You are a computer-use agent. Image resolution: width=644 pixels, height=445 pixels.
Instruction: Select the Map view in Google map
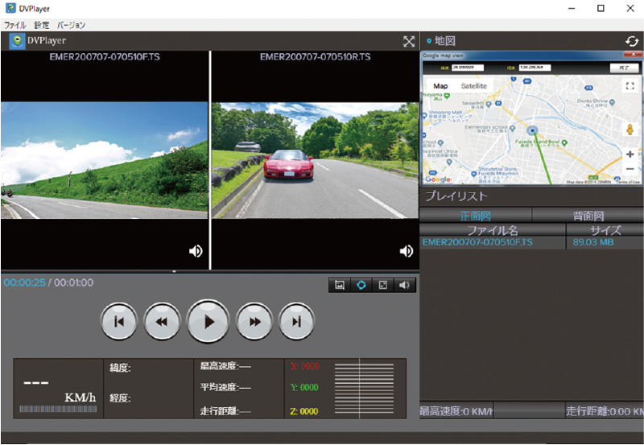tap(440, 86)
